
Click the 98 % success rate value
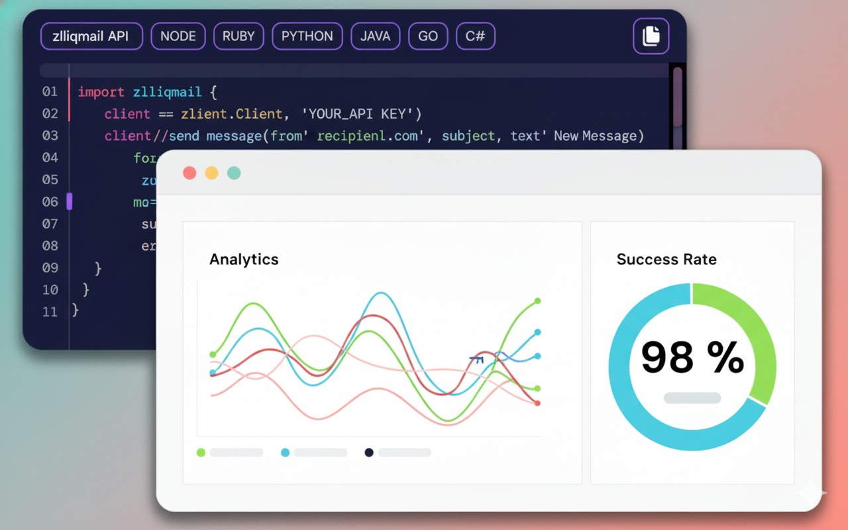pyautogui.click(x=692, y=358)
